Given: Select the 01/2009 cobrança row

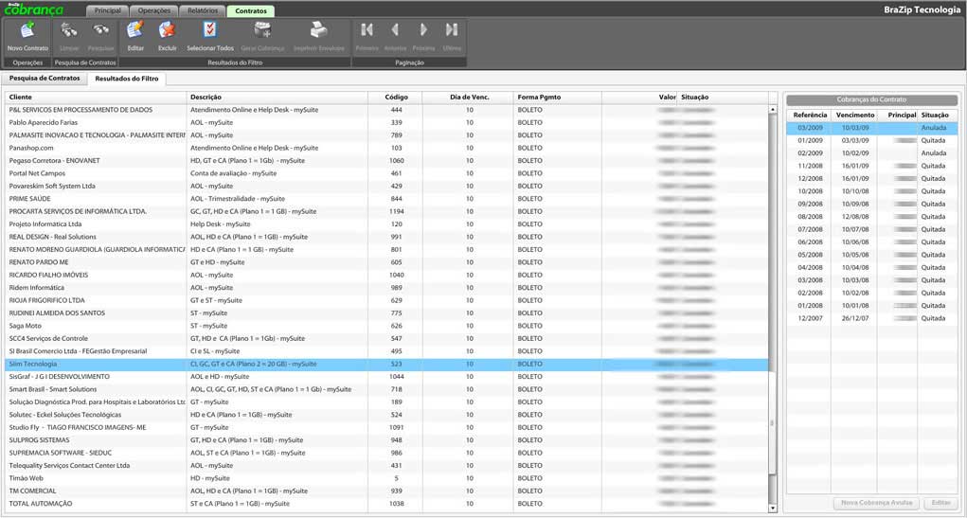Looking at the screenshot, I should pyautogui.click(x=872, y=140).
